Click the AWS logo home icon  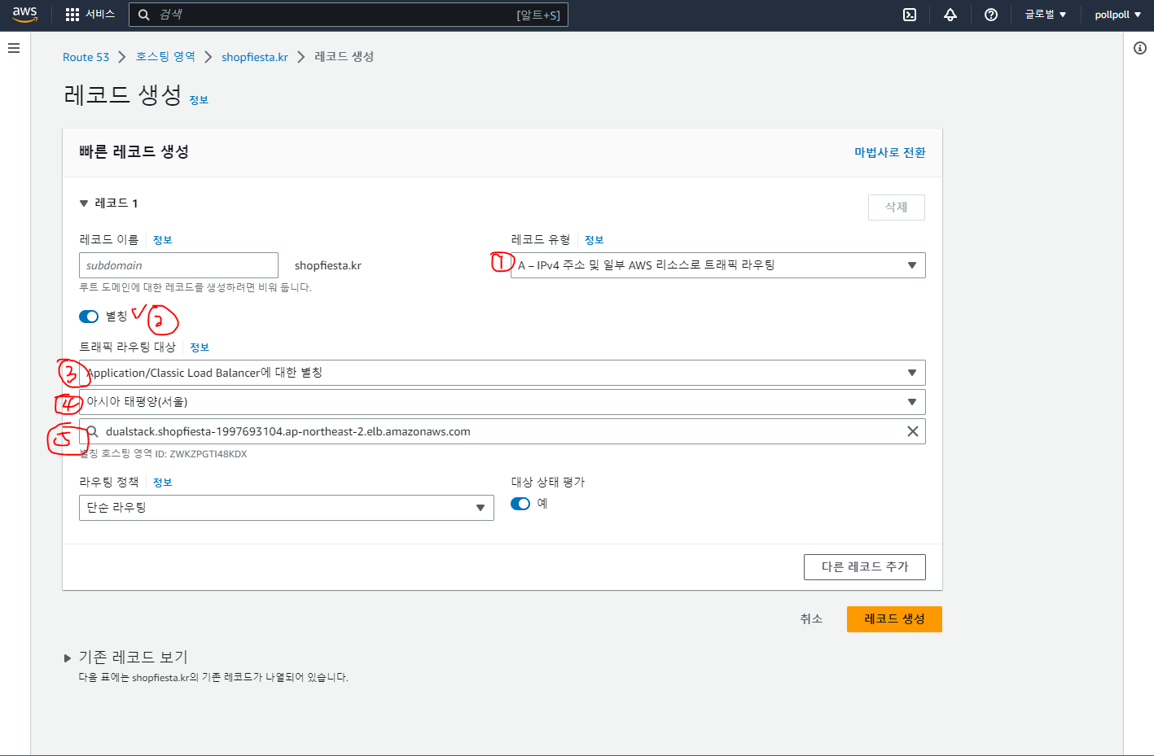[x=24, y=15]
